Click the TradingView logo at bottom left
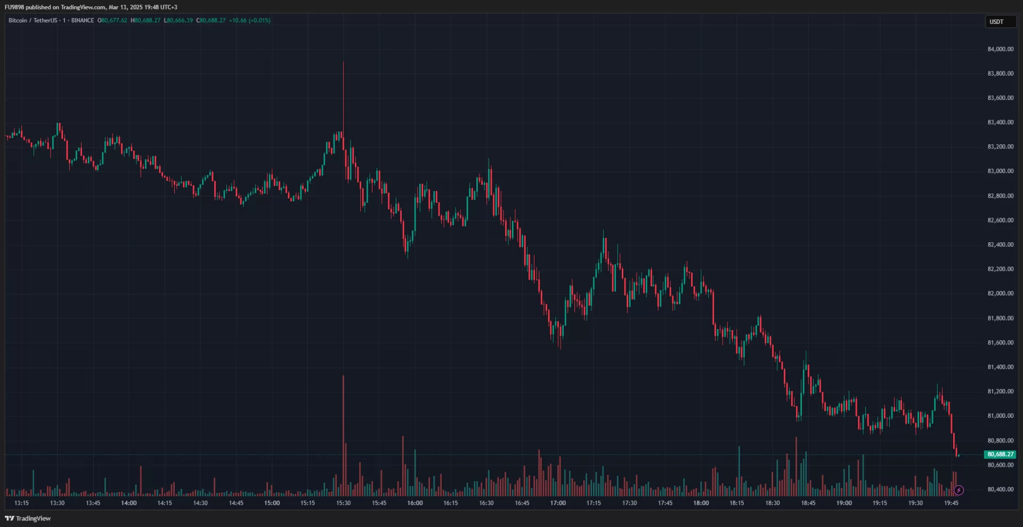The image size is (1023, 527). (x=28, y=518)
